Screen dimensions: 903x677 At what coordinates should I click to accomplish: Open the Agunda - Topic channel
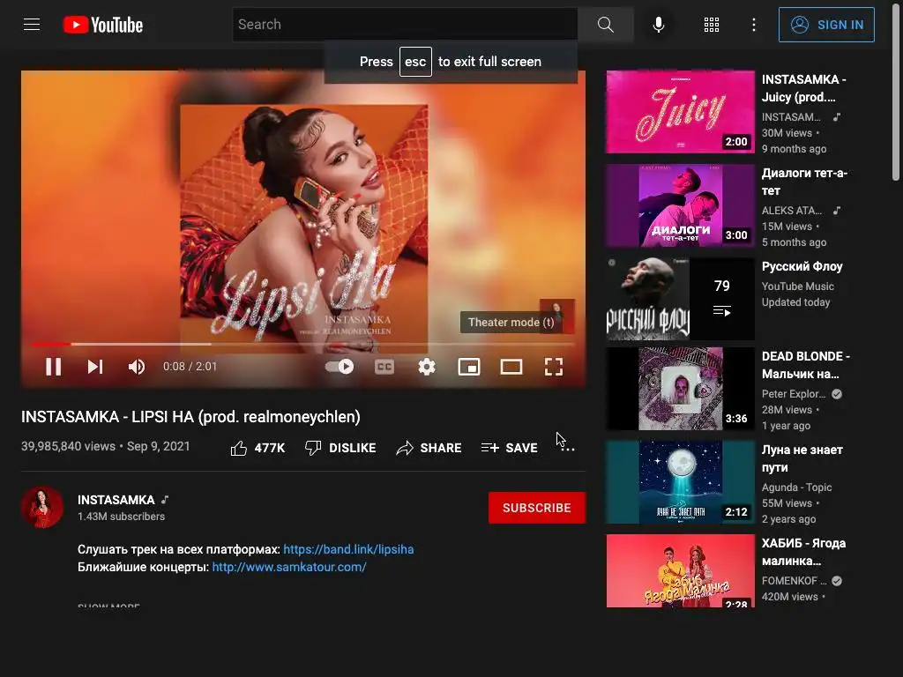coord(796,487)
